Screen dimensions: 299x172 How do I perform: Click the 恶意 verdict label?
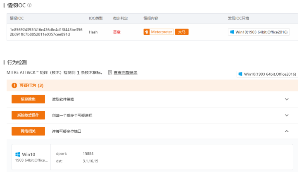point(117,32)
